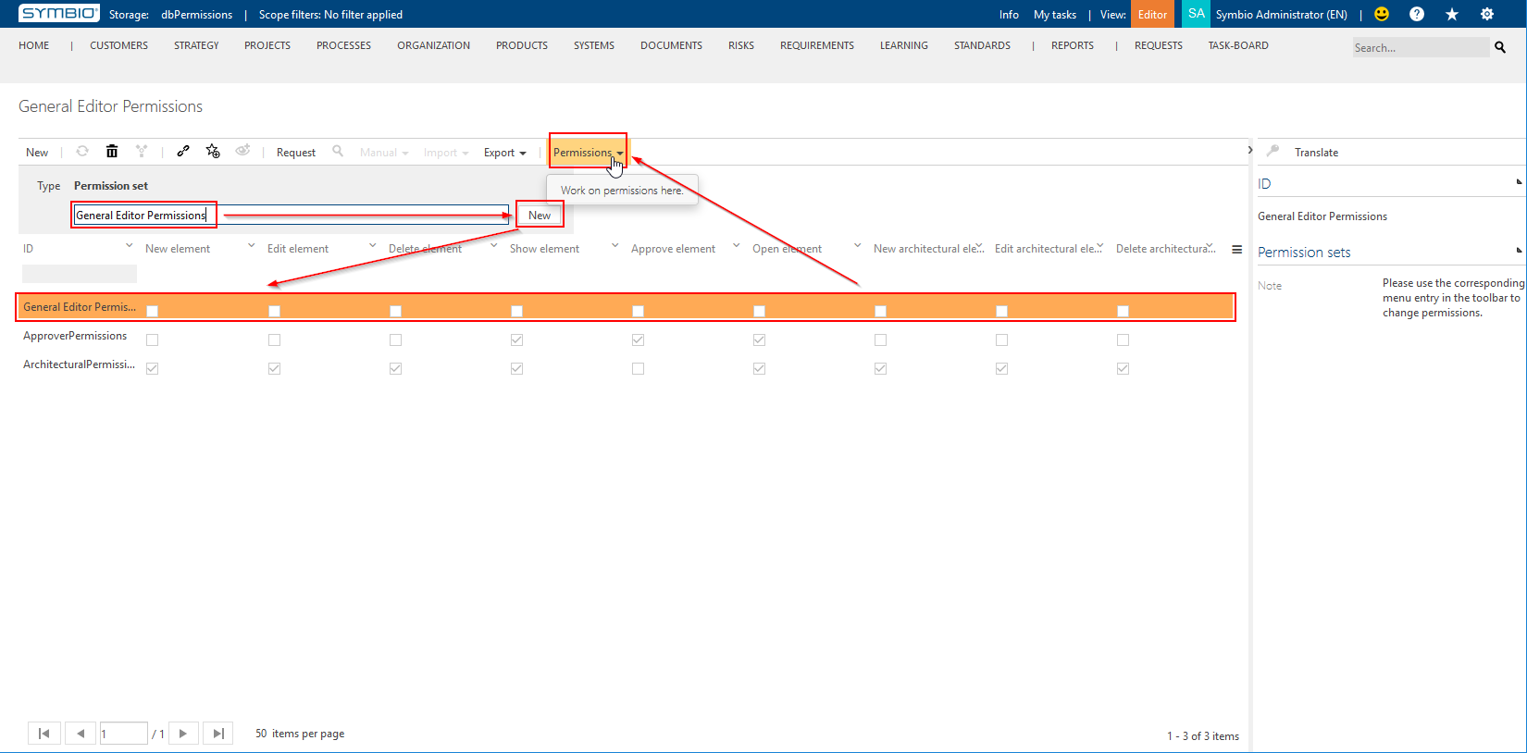The width and height of the screenshot is (1527, 753).
Task: Open the column chooser hamburger icon
Action: [1236, 249]
